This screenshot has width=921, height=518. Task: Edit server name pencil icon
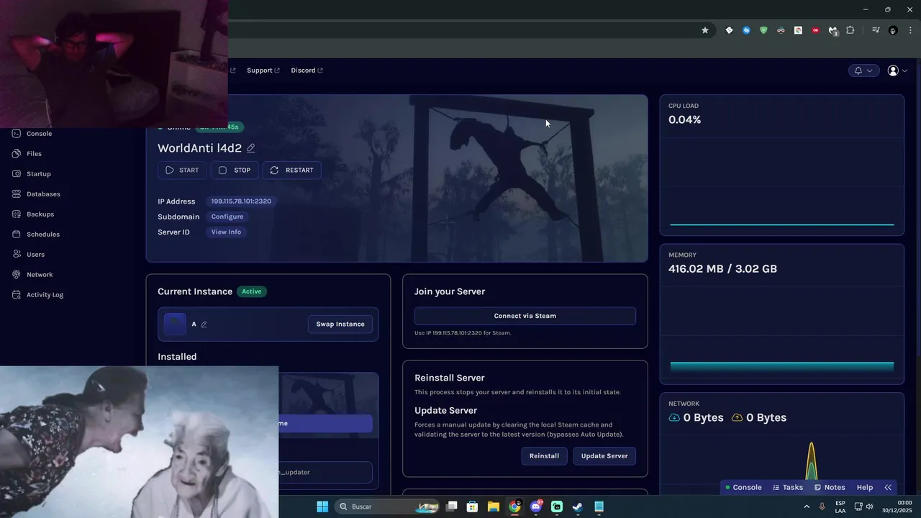pyautogui.click(x=251, y=148)
